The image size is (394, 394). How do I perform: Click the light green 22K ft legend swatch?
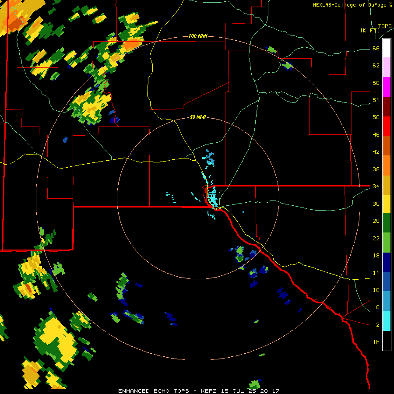[x=387, y=243]
